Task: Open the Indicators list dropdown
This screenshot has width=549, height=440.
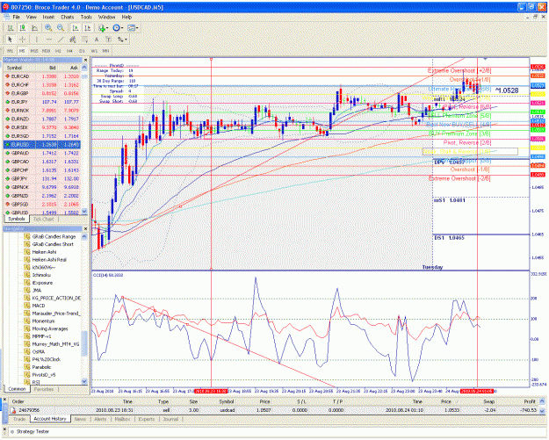Action: click(x=104, y=28)
